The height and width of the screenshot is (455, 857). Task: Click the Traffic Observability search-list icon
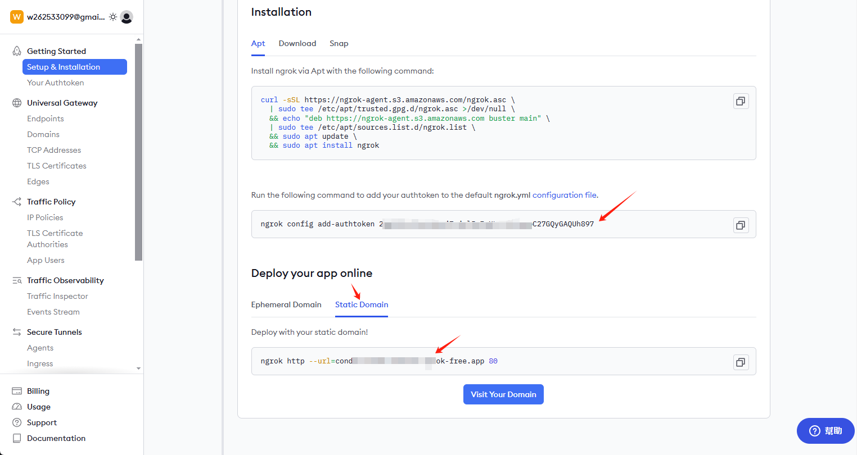17,280
